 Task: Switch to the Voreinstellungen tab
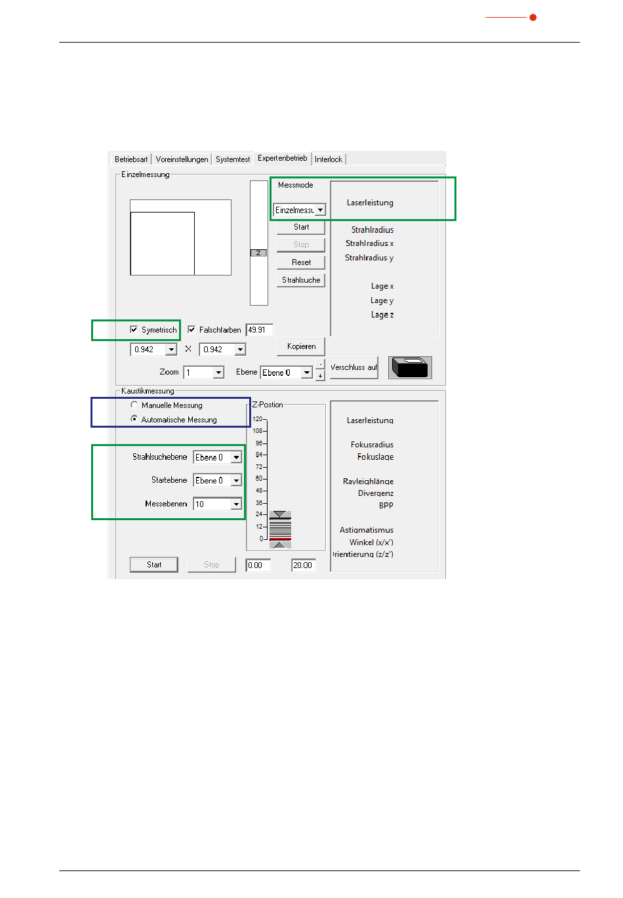click(182, 159)
